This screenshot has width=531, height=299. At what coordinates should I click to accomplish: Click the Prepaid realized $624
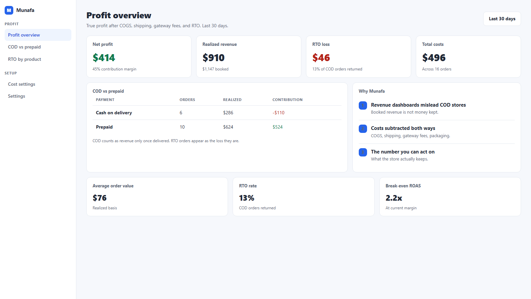pyautogui.click(x=228, y=127)
